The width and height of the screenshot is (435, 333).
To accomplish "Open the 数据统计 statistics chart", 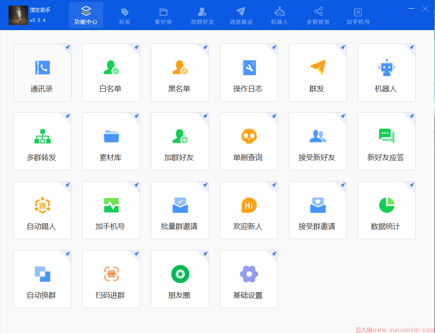I will click(386, 210).
